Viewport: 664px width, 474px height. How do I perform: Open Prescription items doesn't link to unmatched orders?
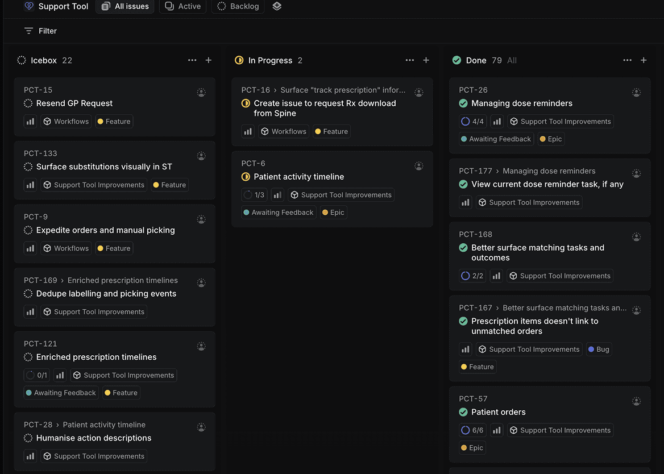tap(535, 326)
